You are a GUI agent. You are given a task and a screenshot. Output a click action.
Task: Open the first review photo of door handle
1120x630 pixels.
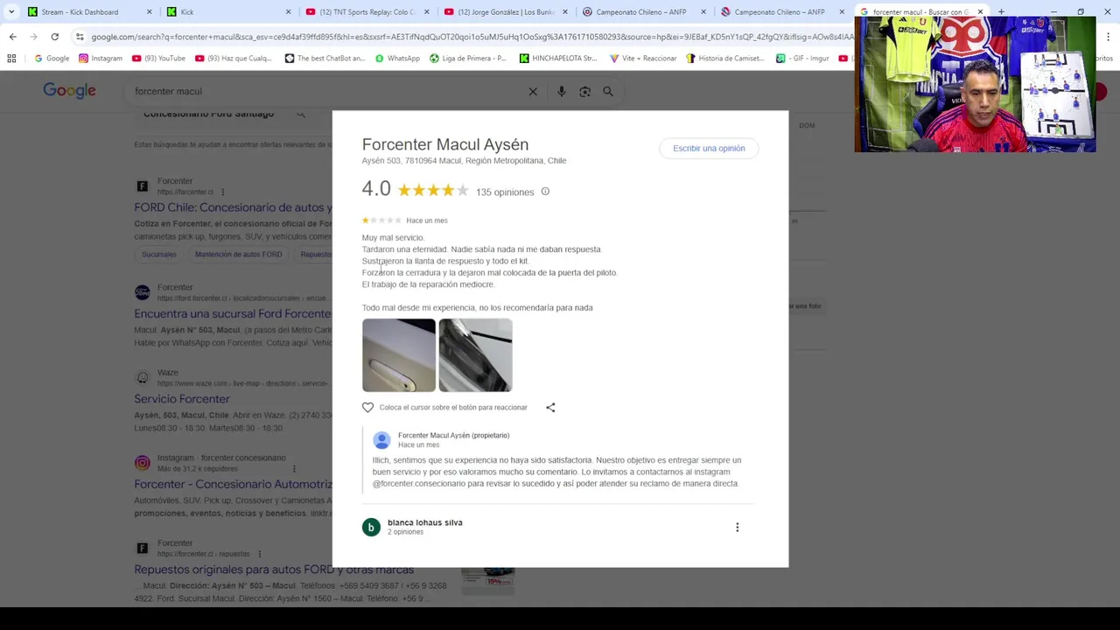399,355
